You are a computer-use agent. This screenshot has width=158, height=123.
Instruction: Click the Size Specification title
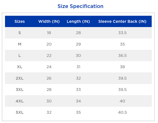[80, 6]
